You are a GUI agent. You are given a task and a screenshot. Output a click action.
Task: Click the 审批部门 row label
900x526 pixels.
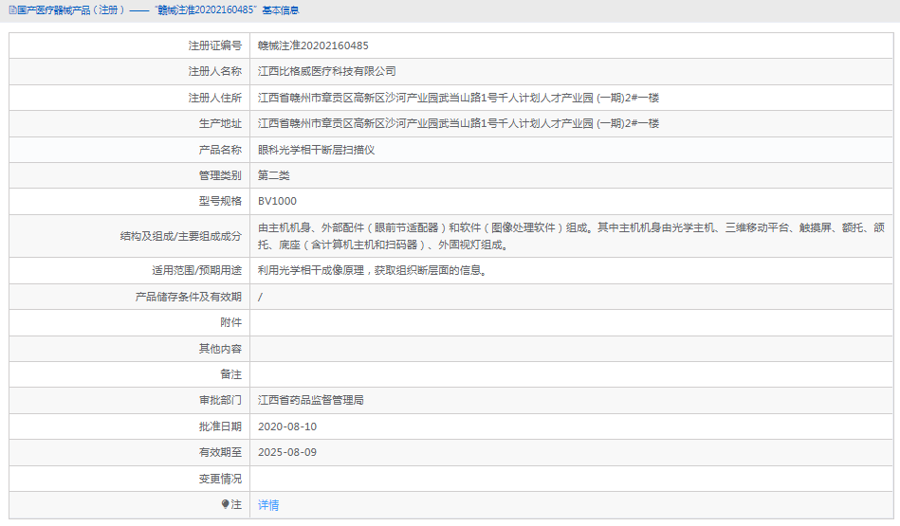[220, 400]
